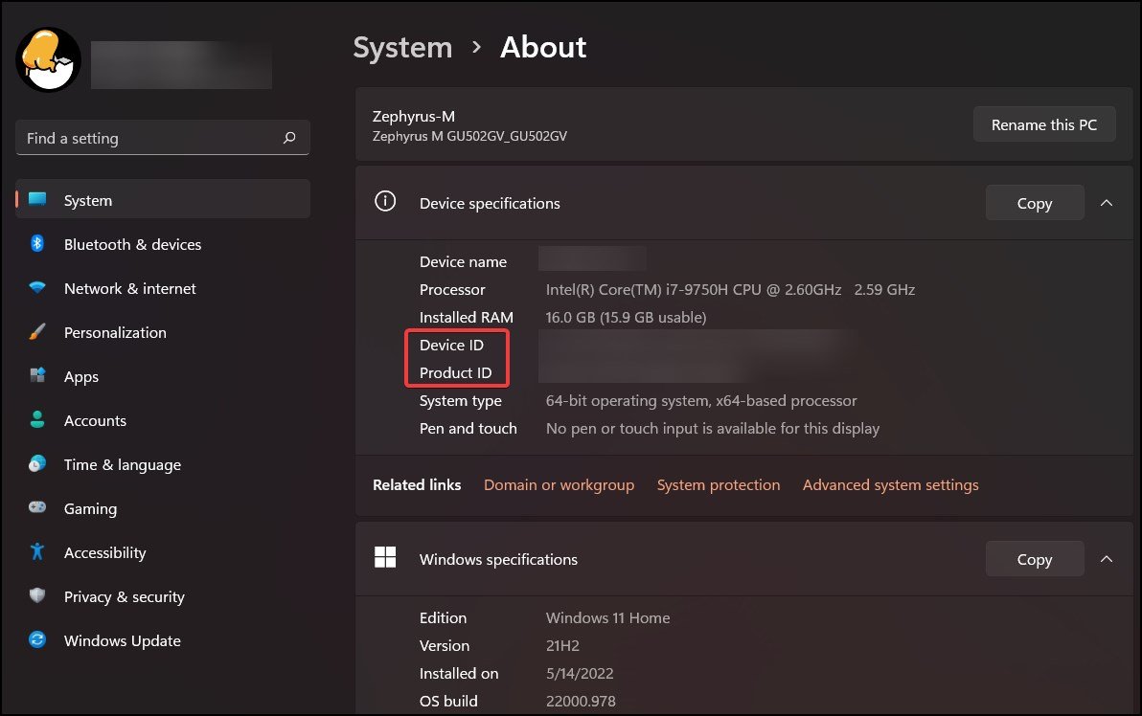Image resolution: width=1142 pixels, height=716 pixels.
Task: Click the Apps grid icon in sidebar
Action: 37,375
